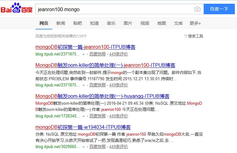
Task: Click the search tools funnel icon
Action: (x=186, y=36)
